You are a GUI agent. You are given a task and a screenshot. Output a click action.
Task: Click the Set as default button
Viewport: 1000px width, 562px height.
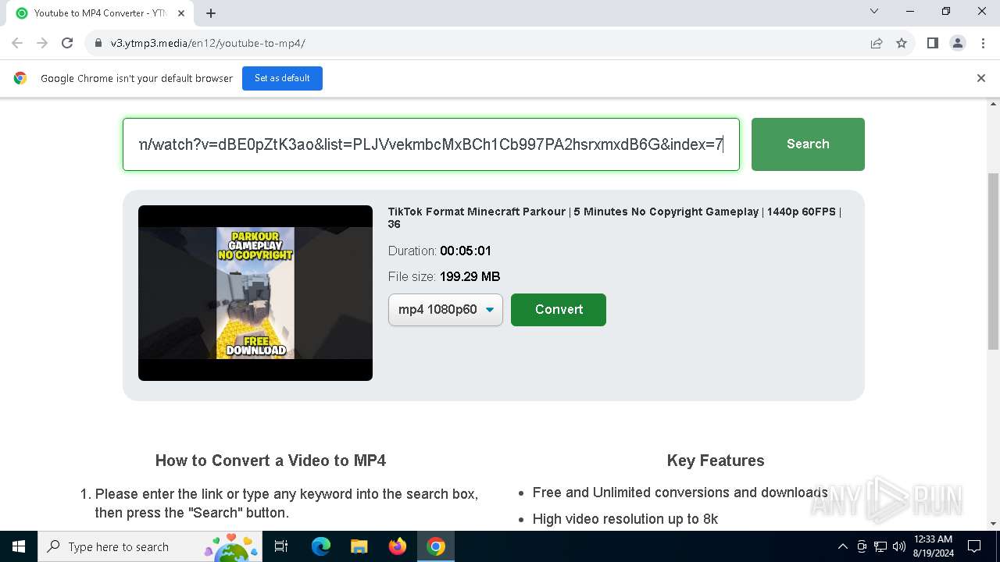point(282,78)
